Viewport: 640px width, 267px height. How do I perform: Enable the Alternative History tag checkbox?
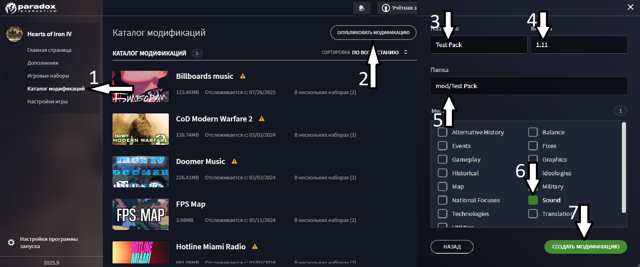[443, 132]
